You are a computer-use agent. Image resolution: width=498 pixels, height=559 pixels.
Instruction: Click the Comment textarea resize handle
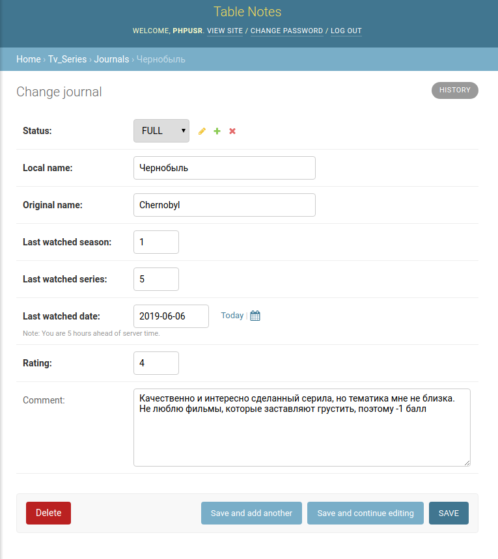(x=467, y=463)
